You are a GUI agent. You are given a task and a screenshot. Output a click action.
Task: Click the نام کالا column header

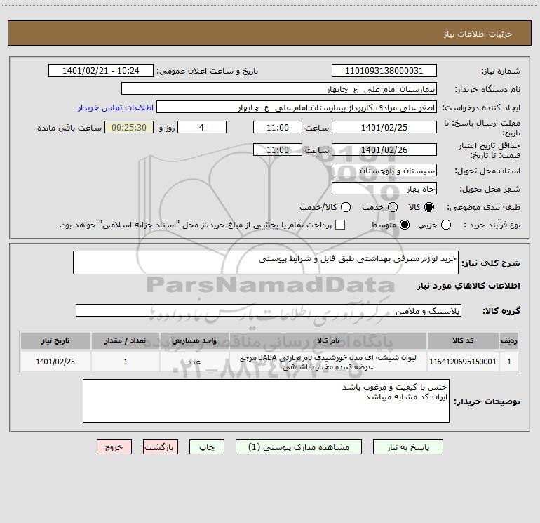tap(328, 340)
